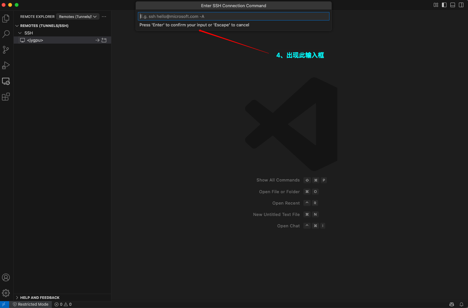Open Remote Explorer more actions menu

pyautogui.click(x=104, y=17)
